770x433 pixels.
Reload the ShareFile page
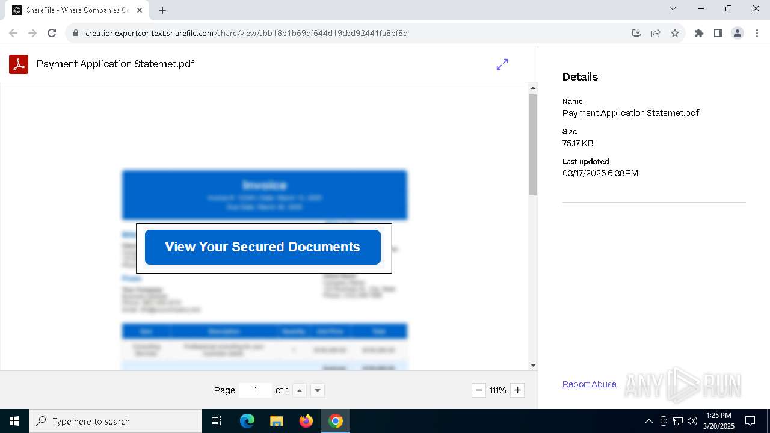pos(52,33)
